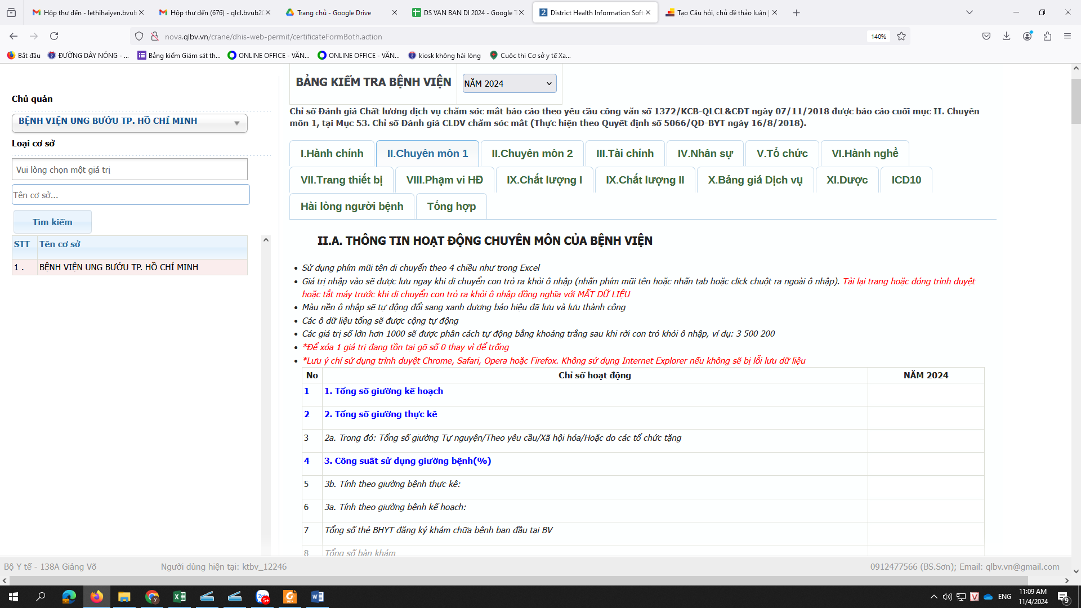Open the Hài lòng người bệnh tab
The width and height of the screenshot is (1081, 608).
(352, 206)
